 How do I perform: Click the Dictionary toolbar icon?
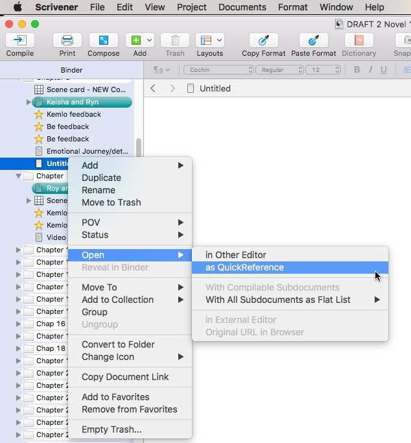pos(359,41)
